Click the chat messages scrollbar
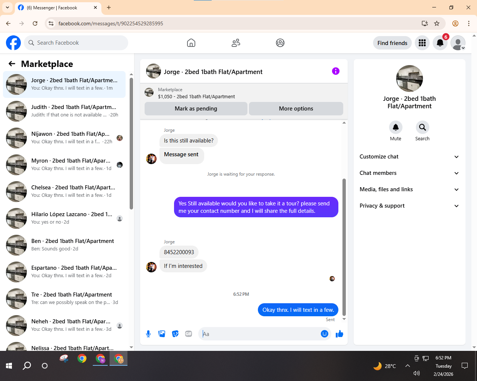 pos(344,247)
